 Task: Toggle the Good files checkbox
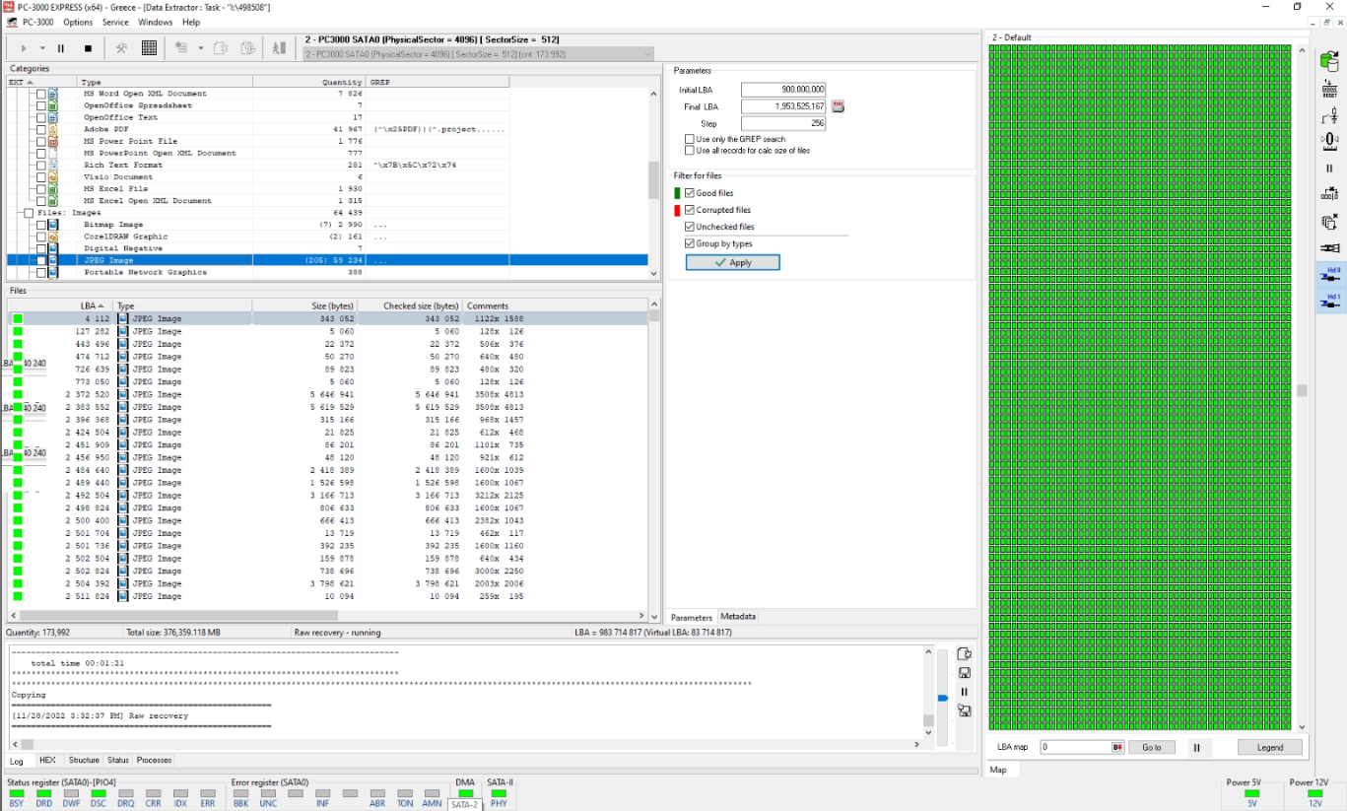click(690, 193)
